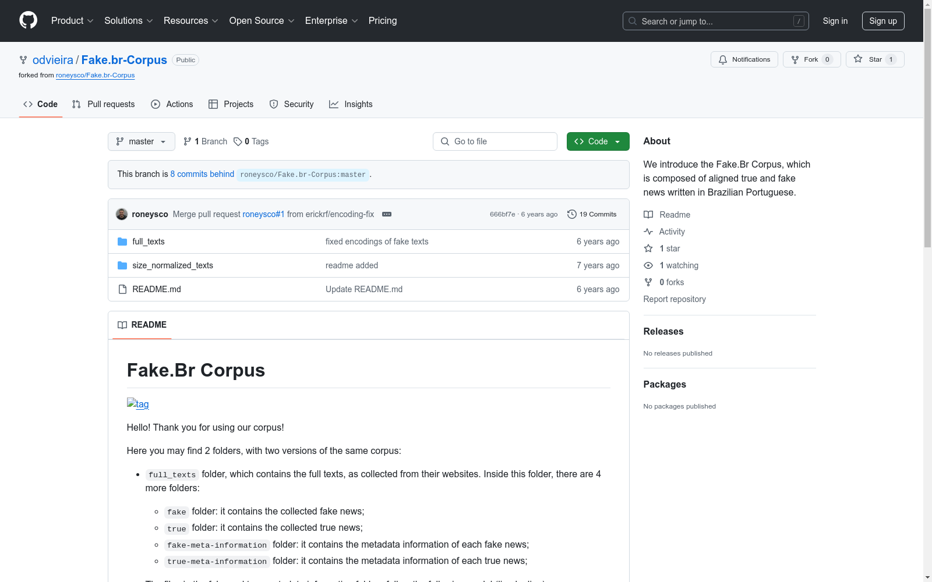Click the book icon next to Readme
This screenshot has height=582, width=932.
pyautogui.click(x=648, y=215)
